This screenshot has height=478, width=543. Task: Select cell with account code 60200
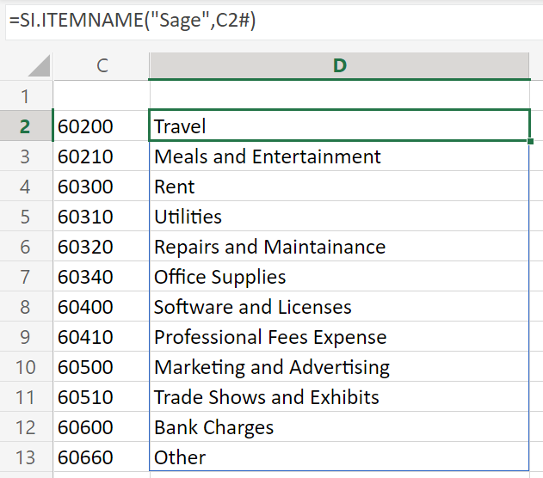[x=102, y=126]
